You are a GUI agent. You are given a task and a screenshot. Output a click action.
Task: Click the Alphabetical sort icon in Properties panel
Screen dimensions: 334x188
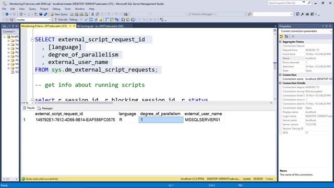point(287,37)
